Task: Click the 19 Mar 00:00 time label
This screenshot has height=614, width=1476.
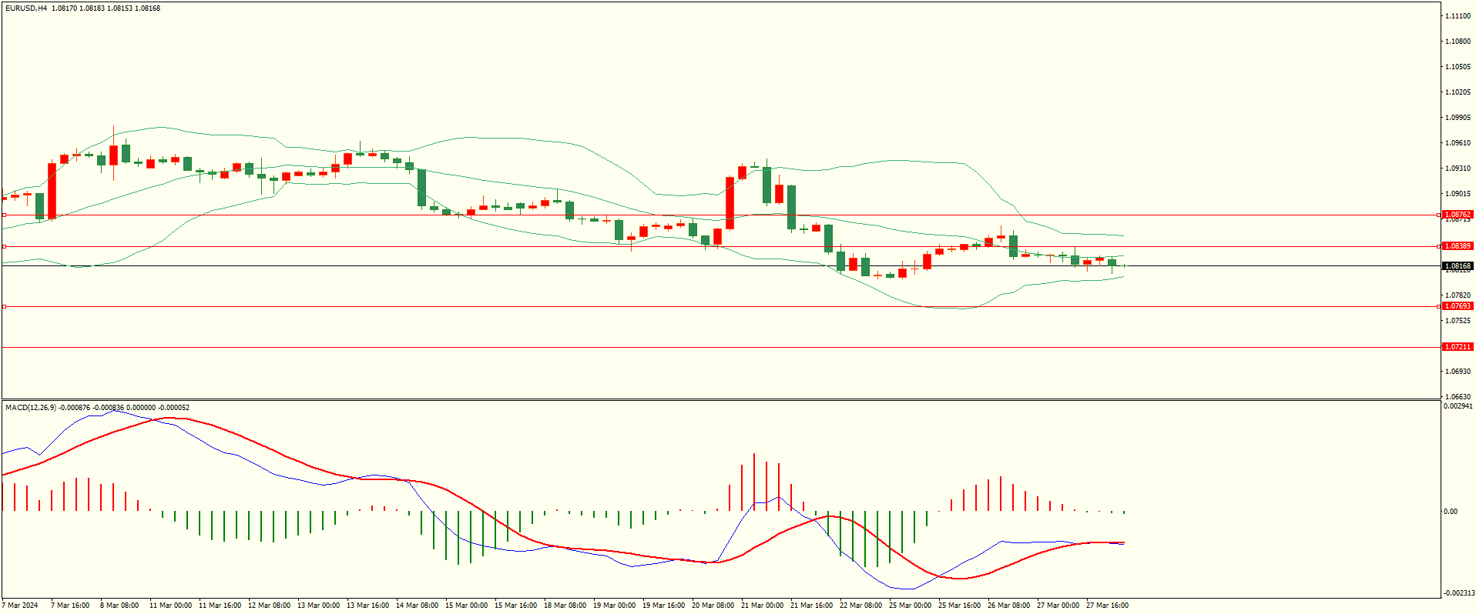Action: coord(614,606)
